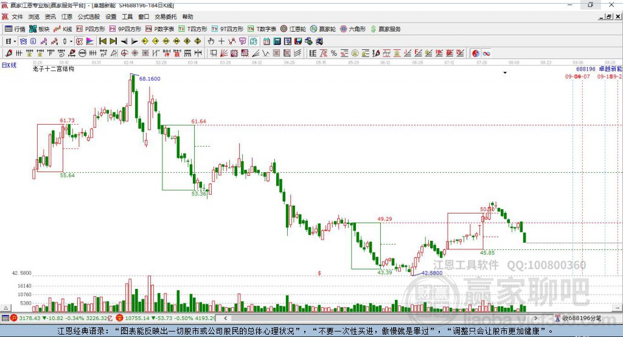Select the red pencil drawing tool
623x337 pixels.
(9, 54)
